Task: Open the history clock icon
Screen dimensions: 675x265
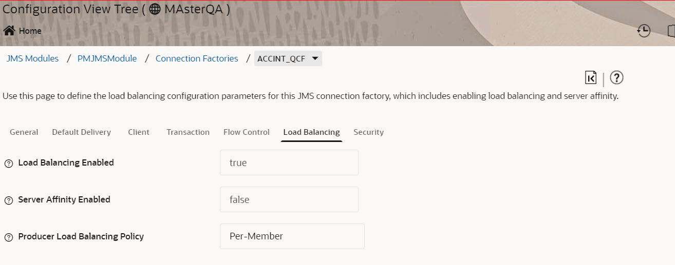Action: 643,31
